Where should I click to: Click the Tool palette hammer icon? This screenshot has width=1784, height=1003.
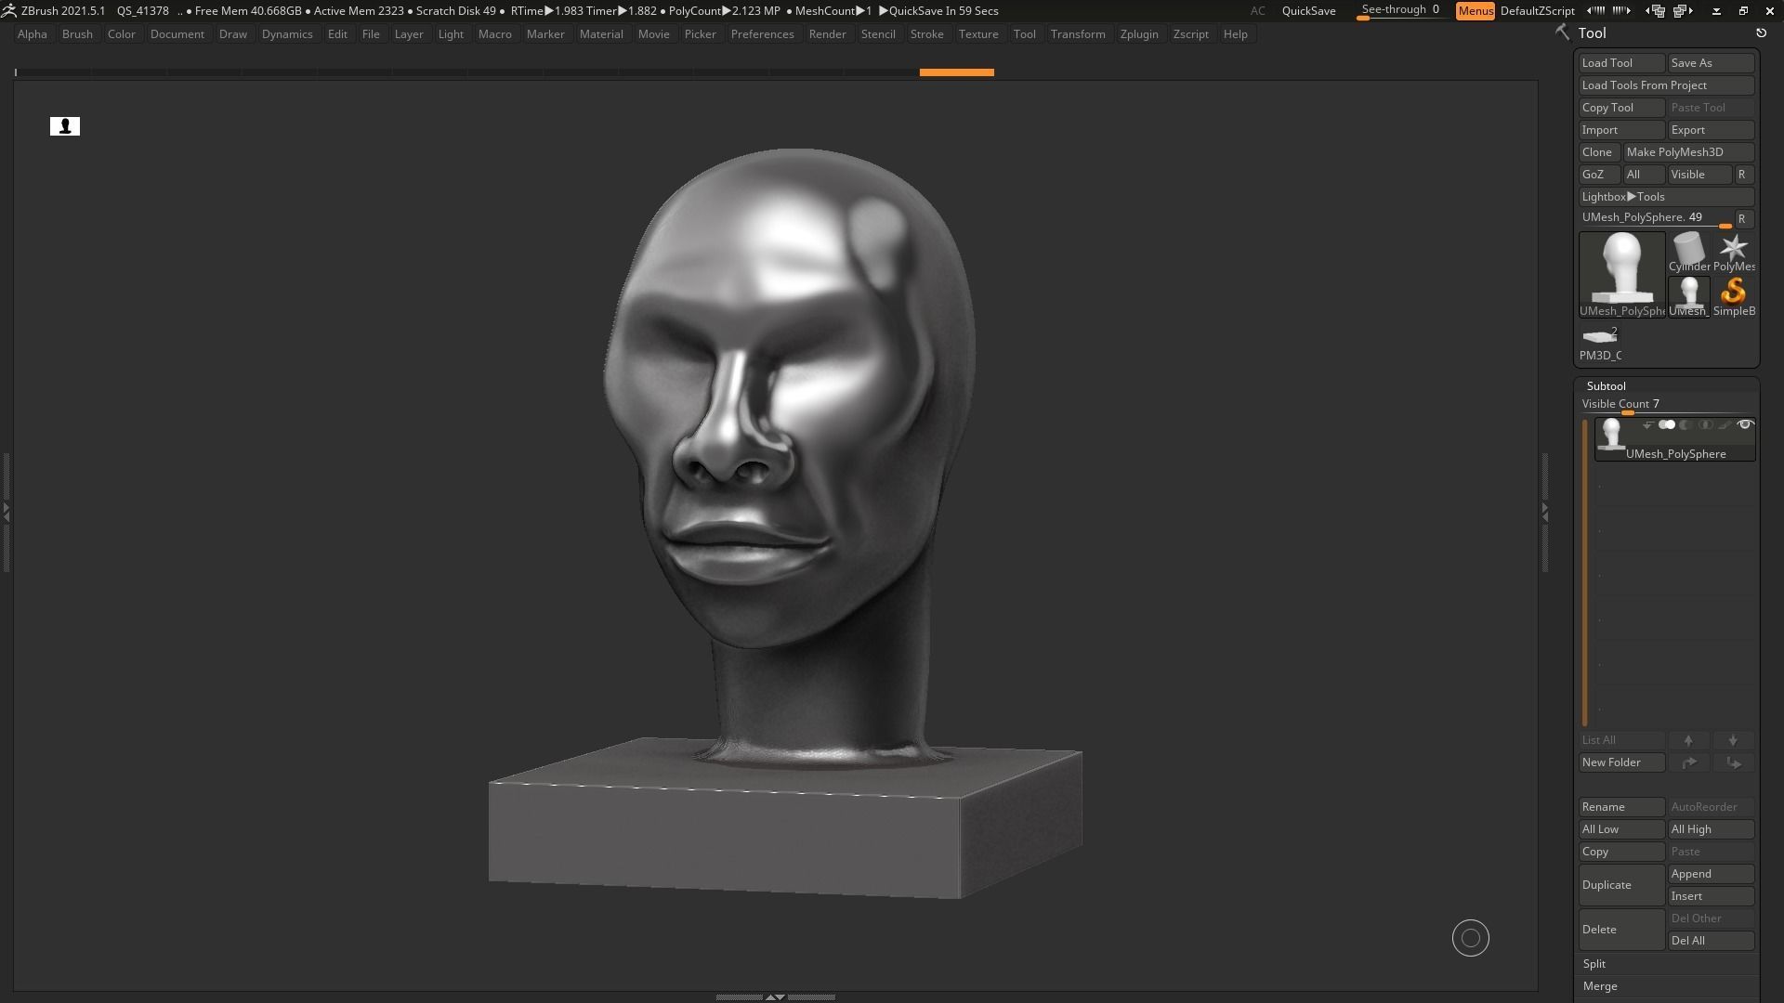coord(1563,33)
